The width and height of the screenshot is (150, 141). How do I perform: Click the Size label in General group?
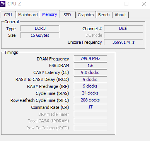pos(12,35)
